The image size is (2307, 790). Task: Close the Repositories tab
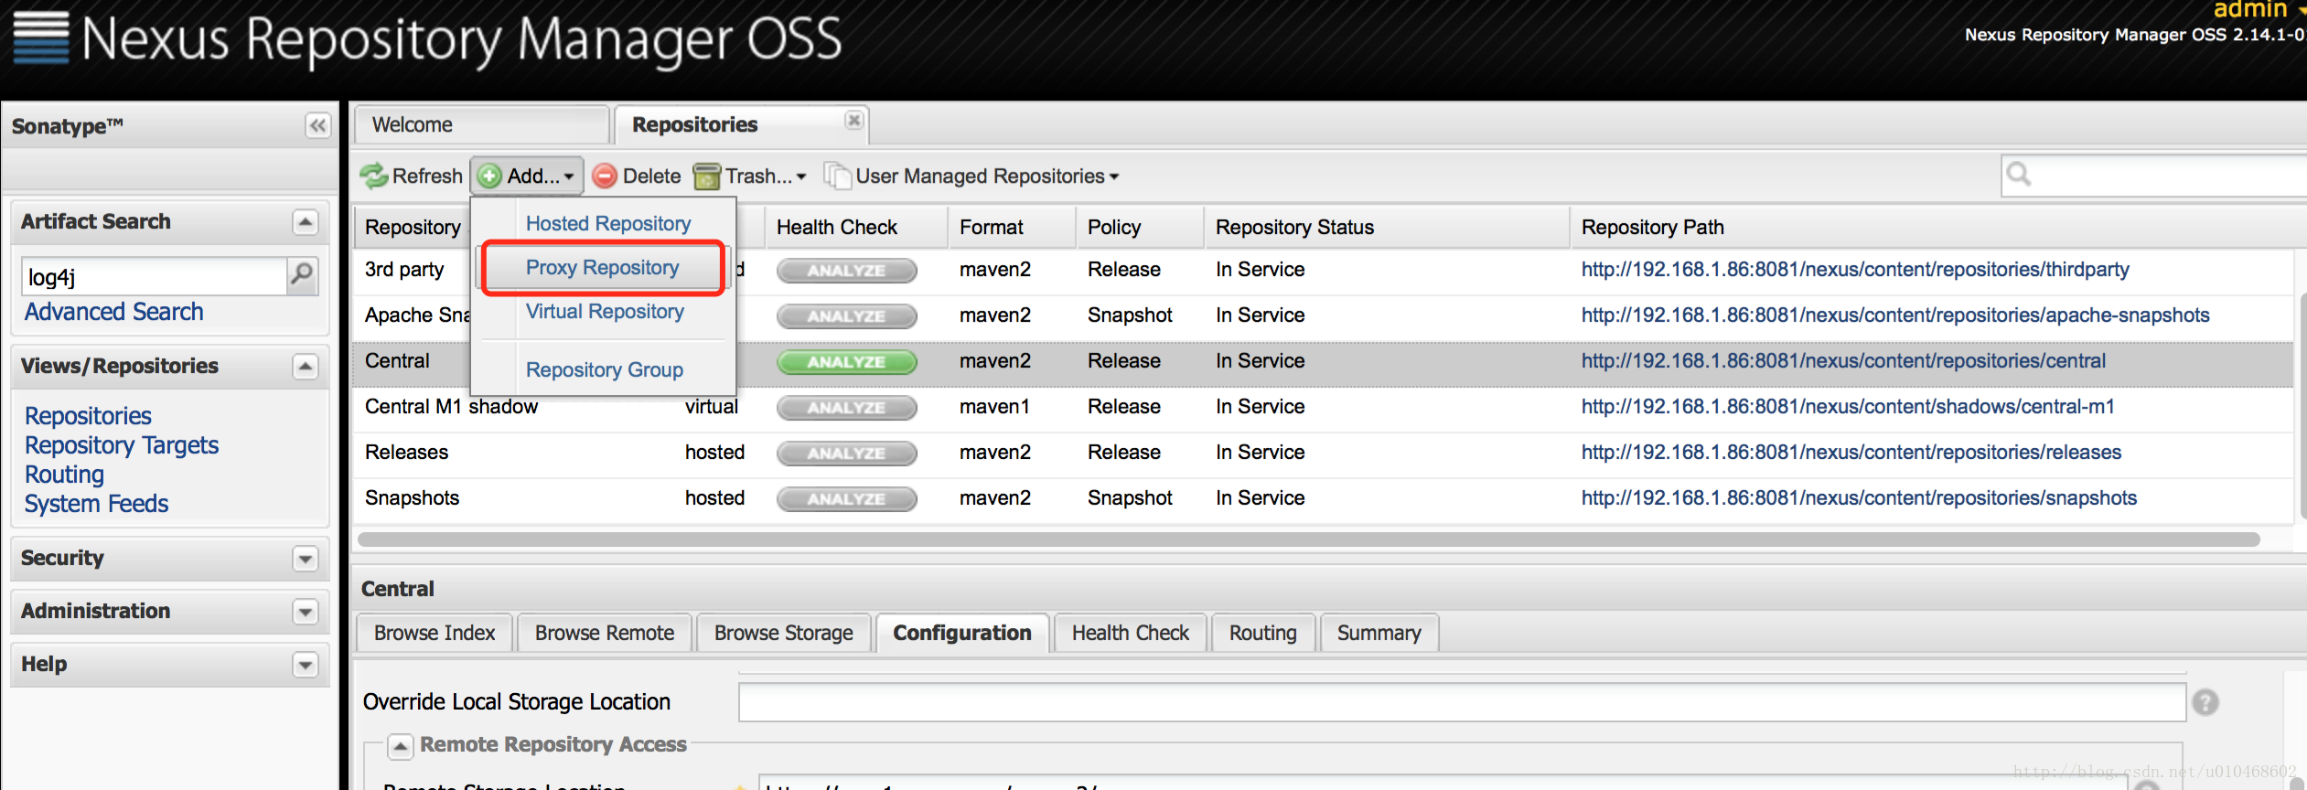coord(853,120)
